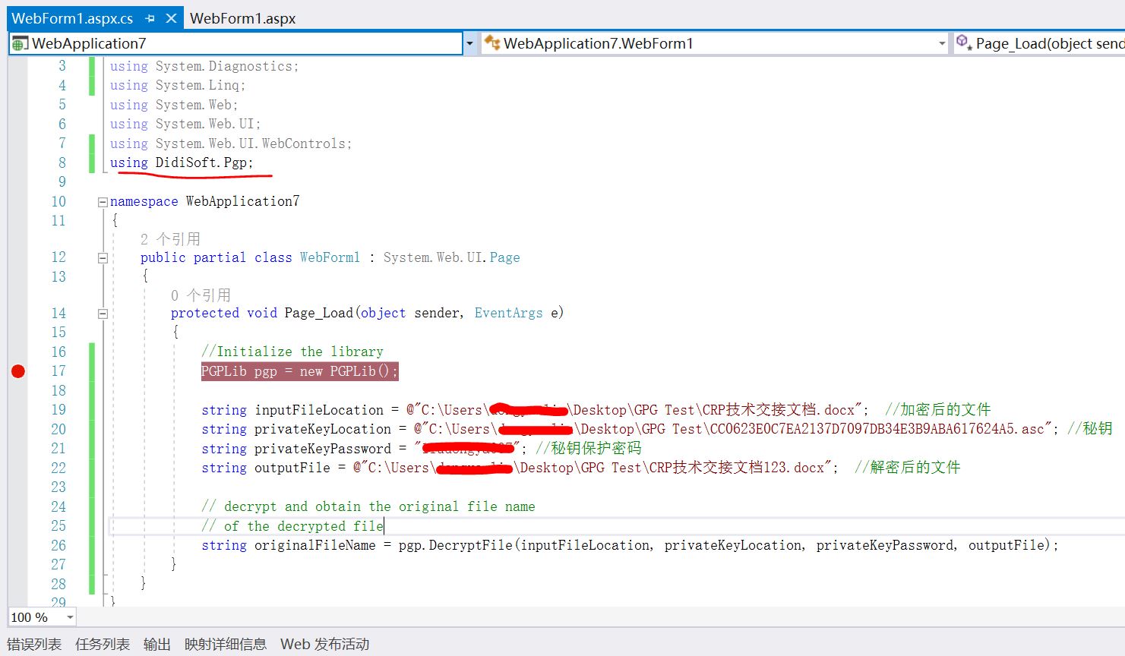Open the 错误列表 panel from the status bar
This screenshot has height=656, width=1125.
click(x=34, y=644)
